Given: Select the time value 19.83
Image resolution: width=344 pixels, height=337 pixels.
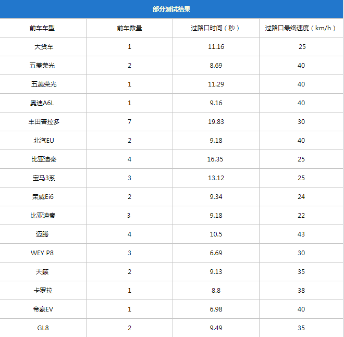Looking at the screenshot, I should [216, 122].
